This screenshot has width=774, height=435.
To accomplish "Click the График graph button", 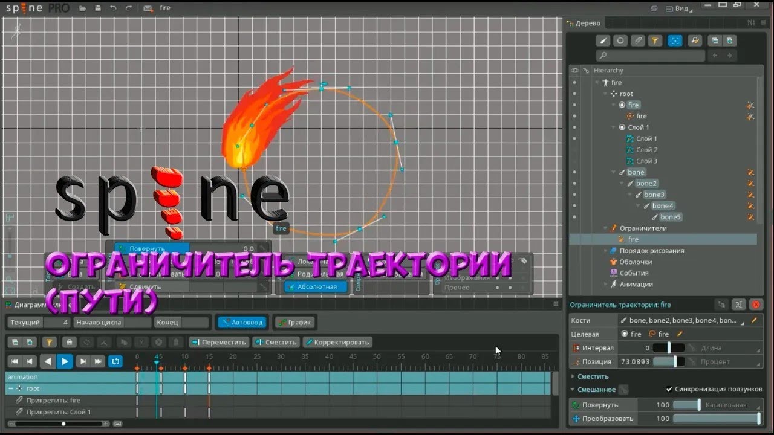I will tap(294, 323).
